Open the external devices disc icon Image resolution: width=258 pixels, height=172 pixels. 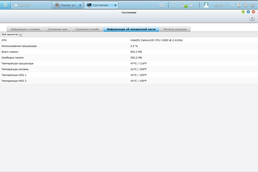[x=174, y=5]
